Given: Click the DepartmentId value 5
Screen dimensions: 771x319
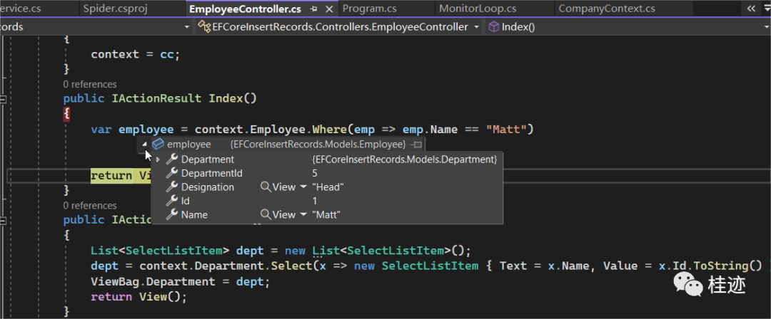Looking at the screenshot, I should (315, 173).
